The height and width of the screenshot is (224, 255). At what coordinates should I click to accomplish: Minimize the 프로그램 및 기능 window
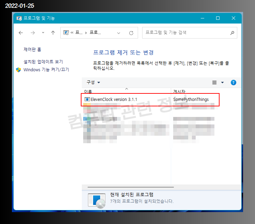[x=202, y=18]
